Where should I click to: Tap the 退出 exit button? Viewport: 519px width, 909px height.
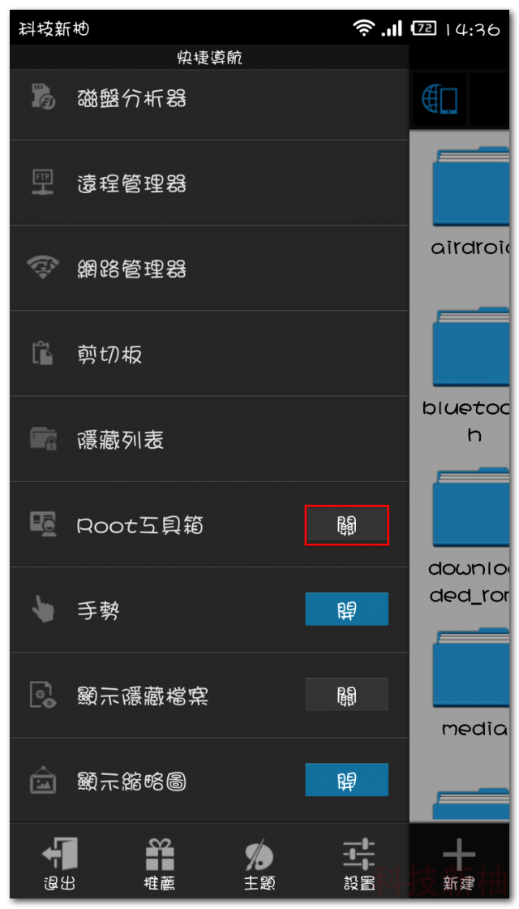coord(60,864)
